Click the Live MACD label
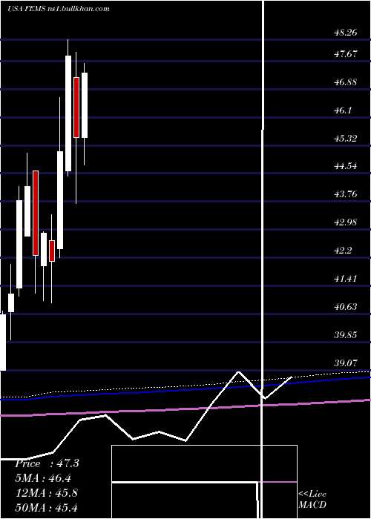The height and width of the screenshot is (519, 371). coord(312,499)
